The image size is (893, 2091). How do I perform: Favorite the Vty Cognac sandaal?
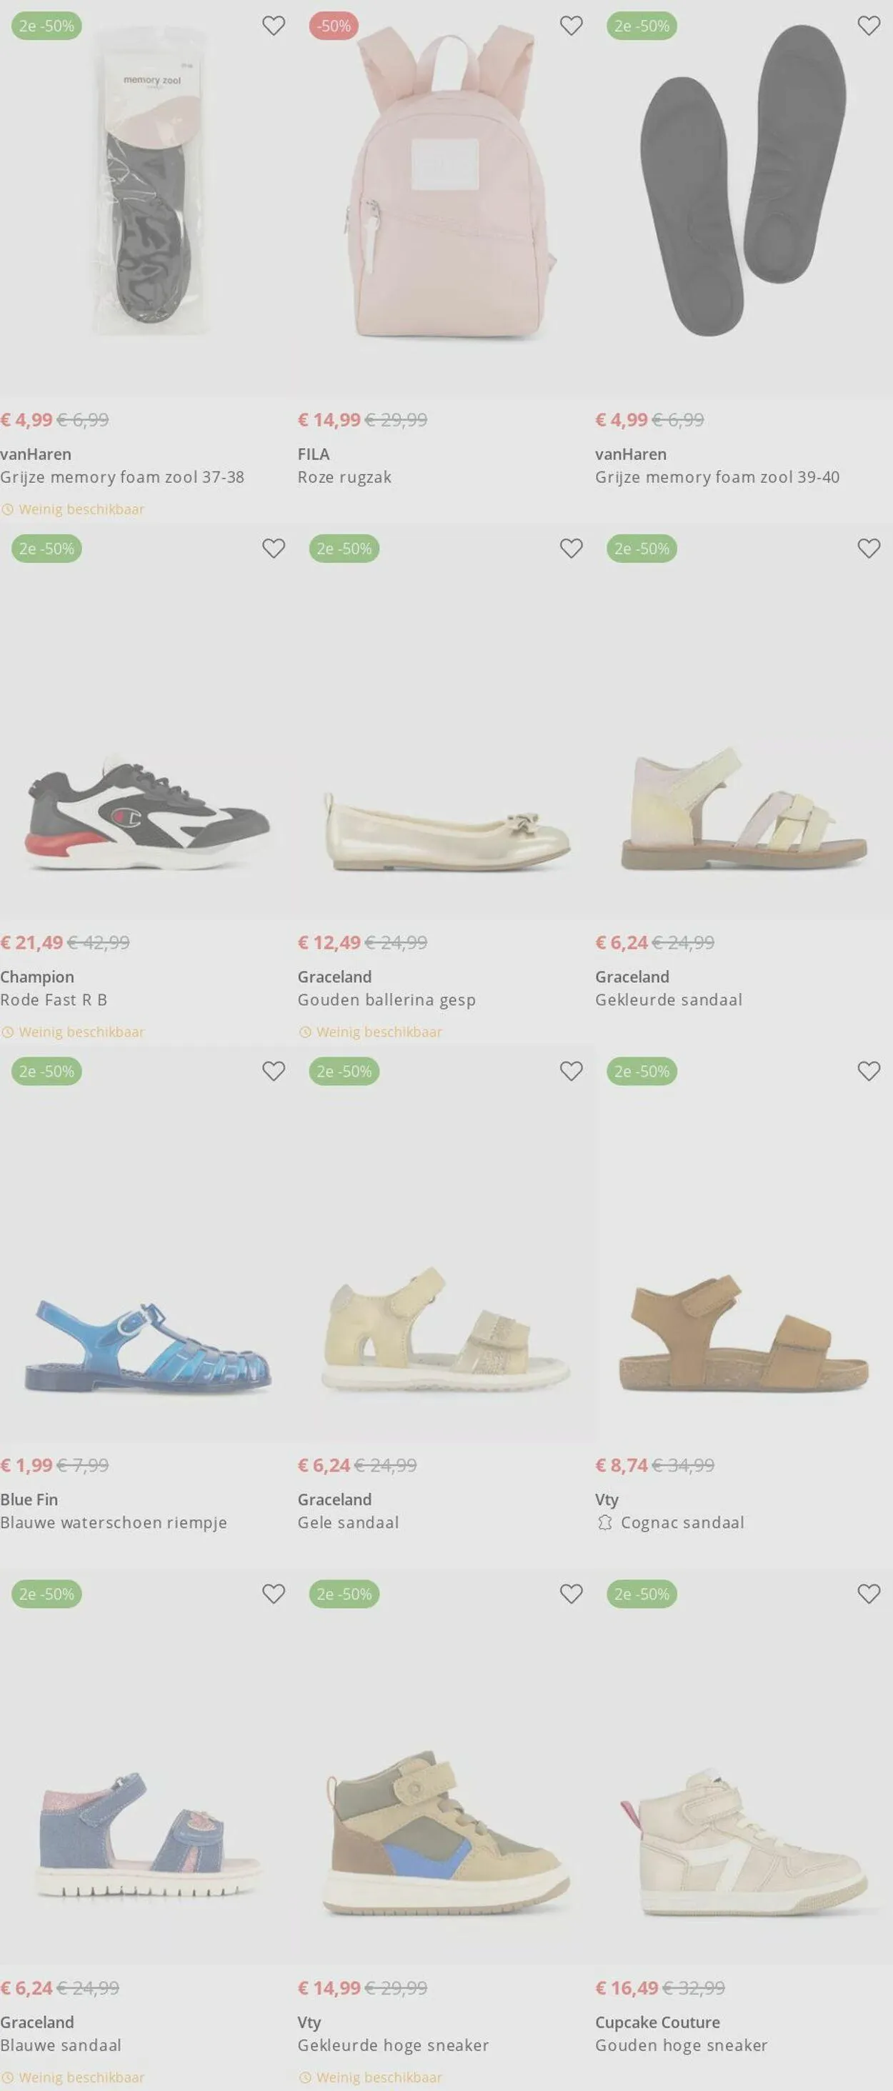869,1072
